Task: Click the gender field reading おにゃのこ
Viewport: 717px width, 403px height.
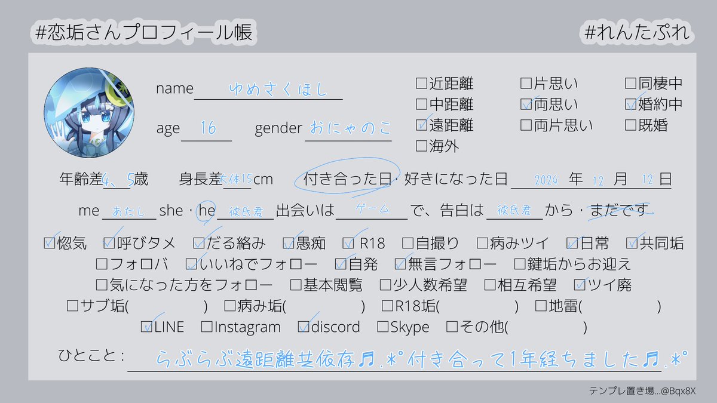Action: point(348,130)
